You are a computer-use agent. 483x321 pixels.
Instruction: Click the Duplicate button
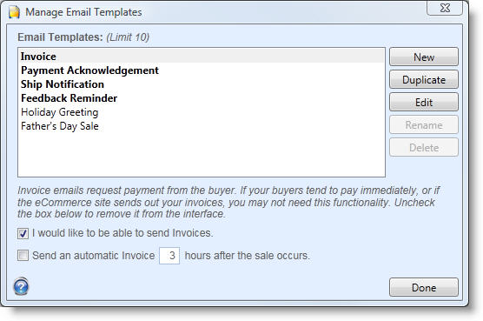coord(424,80)
